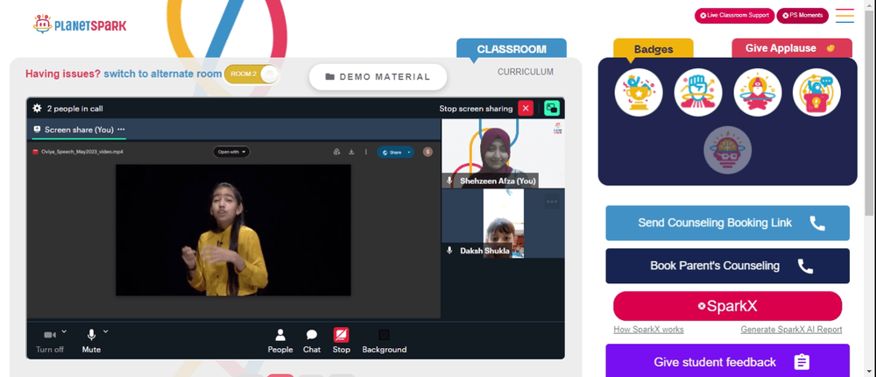Open the 'How SparkX works' link

648,330
